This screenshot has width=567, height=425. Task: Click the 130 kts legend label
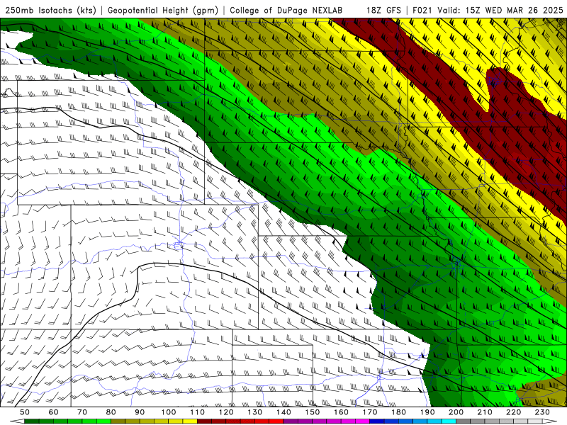point(255,412)
